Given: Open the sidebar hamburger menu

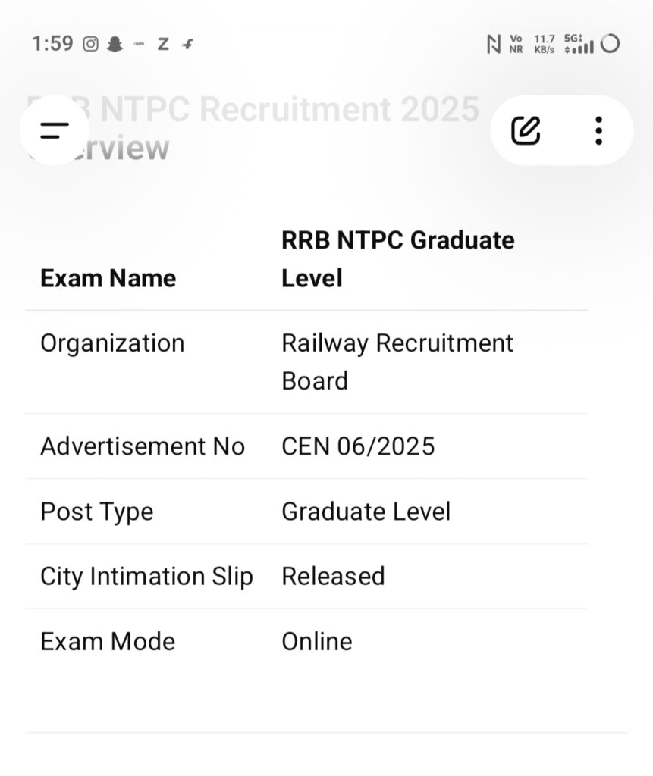Looking at the screenshot, I should click(x=54, y=130).
